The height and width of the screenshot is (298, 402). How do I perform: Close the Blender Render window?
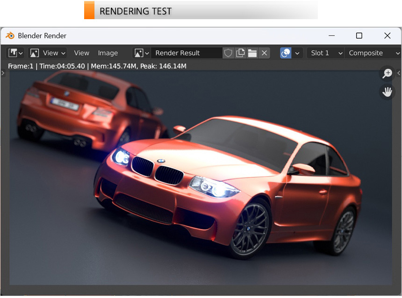[388, 35]
